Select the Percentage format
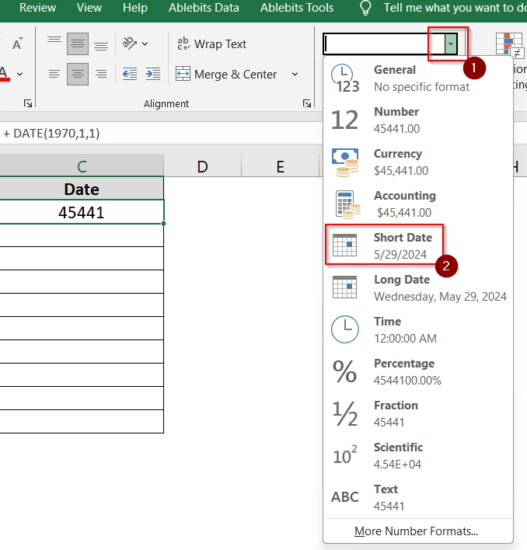This screenshot has height=550, width=527. tap(418, 371)
